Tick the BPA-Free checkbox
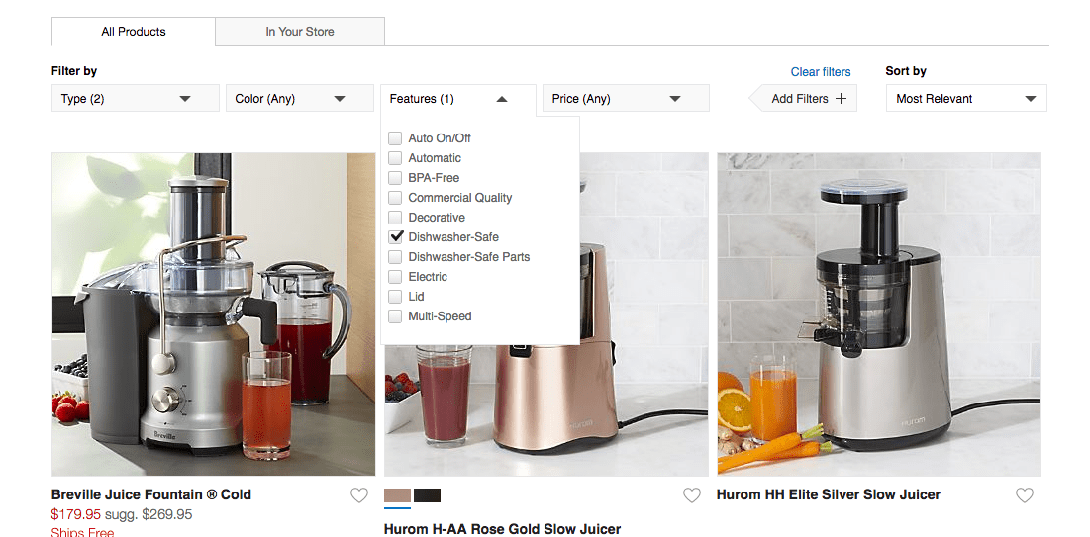 tap(395, 178)
